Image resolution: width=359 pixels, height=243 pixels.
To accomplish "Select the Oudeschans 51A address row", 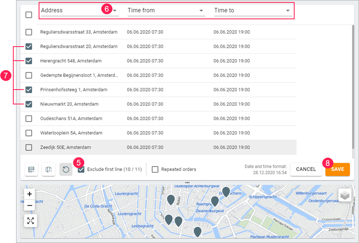I will [x=71, y=118].
